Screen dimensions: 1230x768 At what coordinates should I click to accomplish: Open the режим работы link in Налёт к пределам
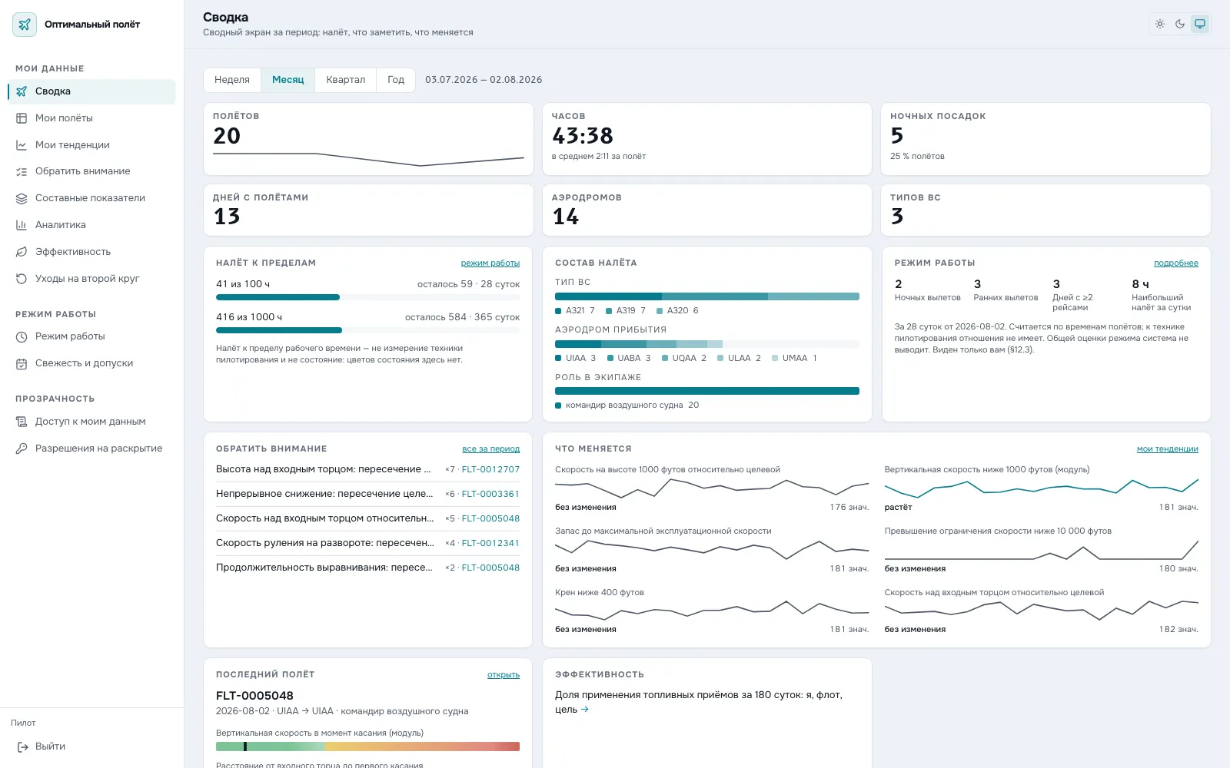(x=490, y=263)
